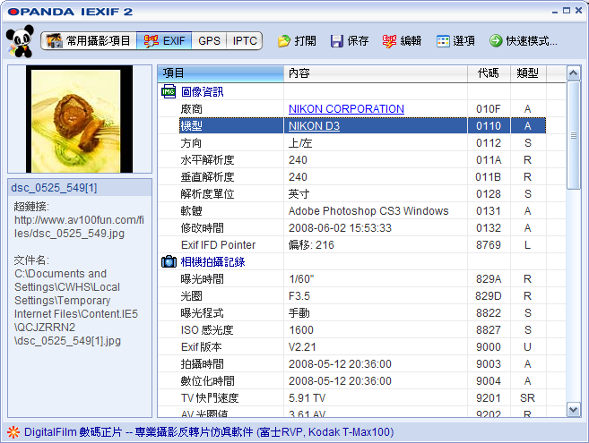The image size is (589, 443).
Task: Select the 相機拍攝記錄 section header
Action: coord(212,261)
